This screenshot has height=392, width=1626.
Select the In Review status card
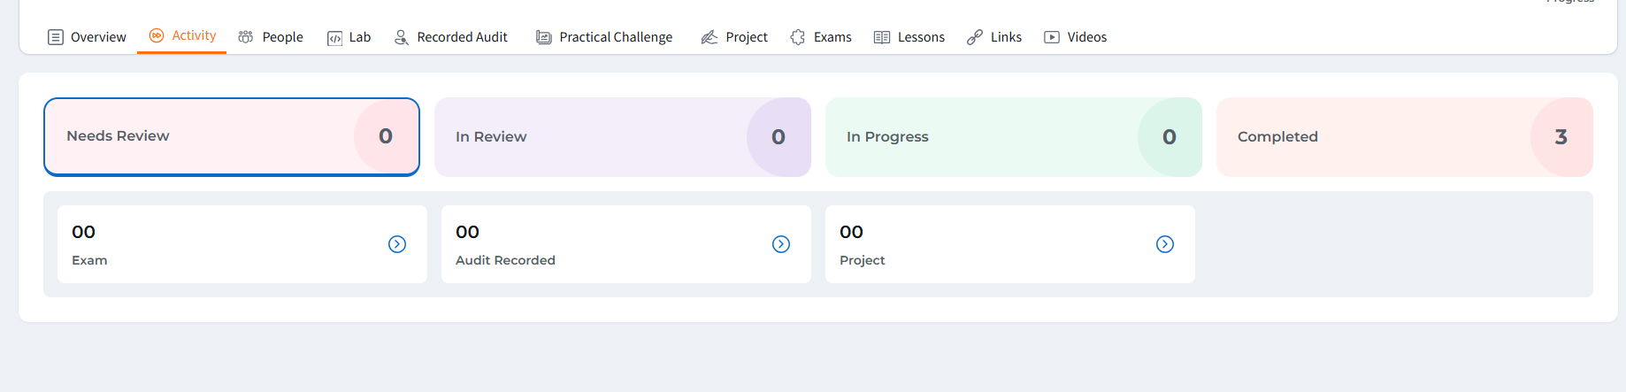coord(623,137)
